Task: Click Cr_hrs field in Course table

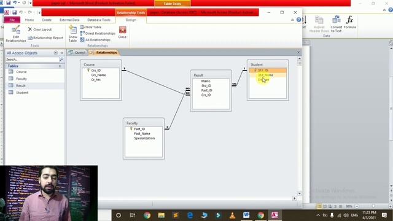Action: pyautogui.click(x=96, y=80)
